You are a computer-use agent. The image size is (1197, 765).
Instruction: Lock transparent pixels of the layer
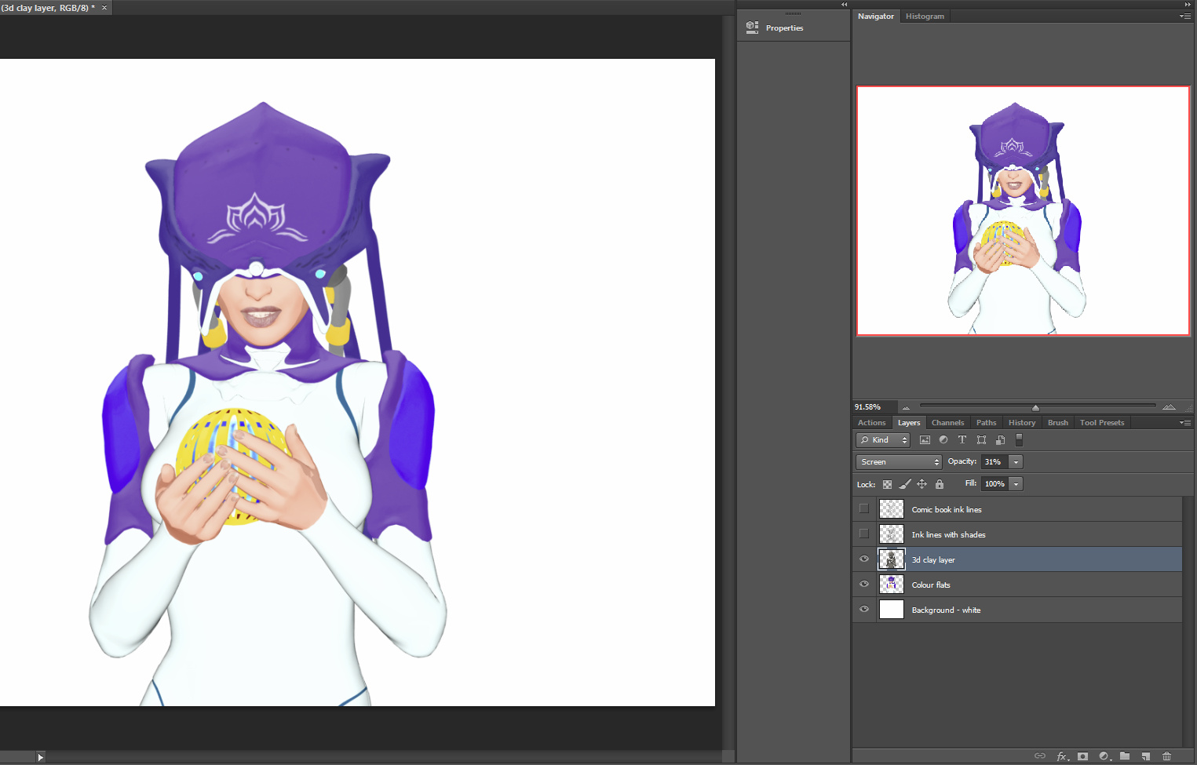(x=887, y=484)
